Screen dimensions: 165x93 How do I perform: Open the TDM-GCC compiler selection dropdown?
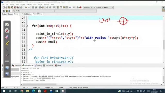click(x=98, y=7)
